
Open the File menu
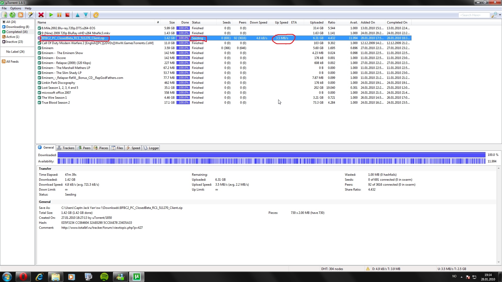(4, 8)
